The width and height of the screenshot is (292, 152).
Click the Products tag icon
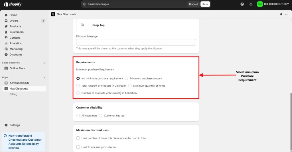6,26
